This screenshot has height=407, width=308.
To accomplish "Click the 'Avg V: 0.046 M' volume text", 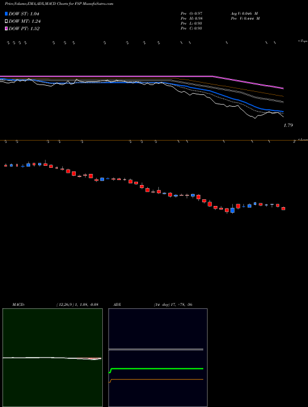I will point(244,14).
